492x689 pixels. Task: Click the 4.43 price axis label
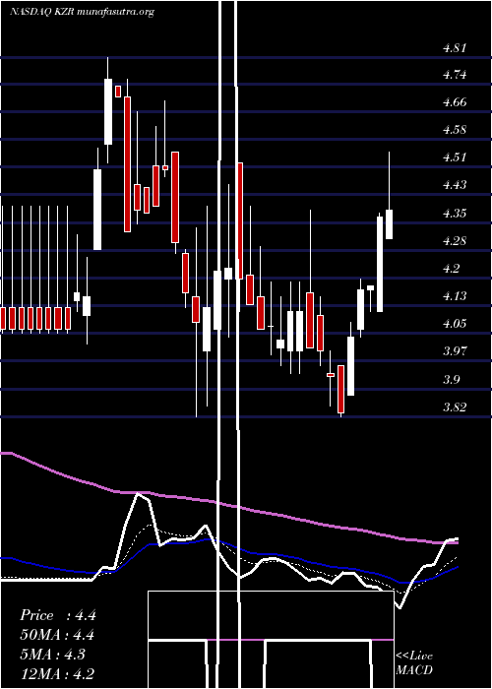[x=455, y=185]
